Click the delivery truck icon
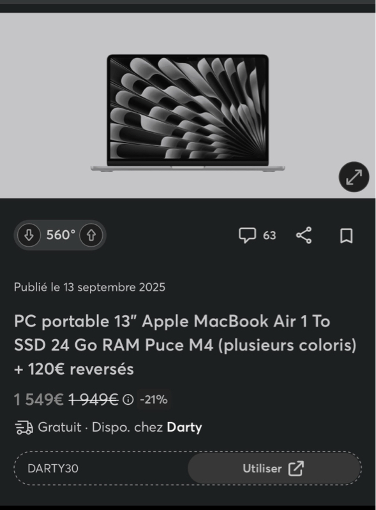 tap(24, 427)
